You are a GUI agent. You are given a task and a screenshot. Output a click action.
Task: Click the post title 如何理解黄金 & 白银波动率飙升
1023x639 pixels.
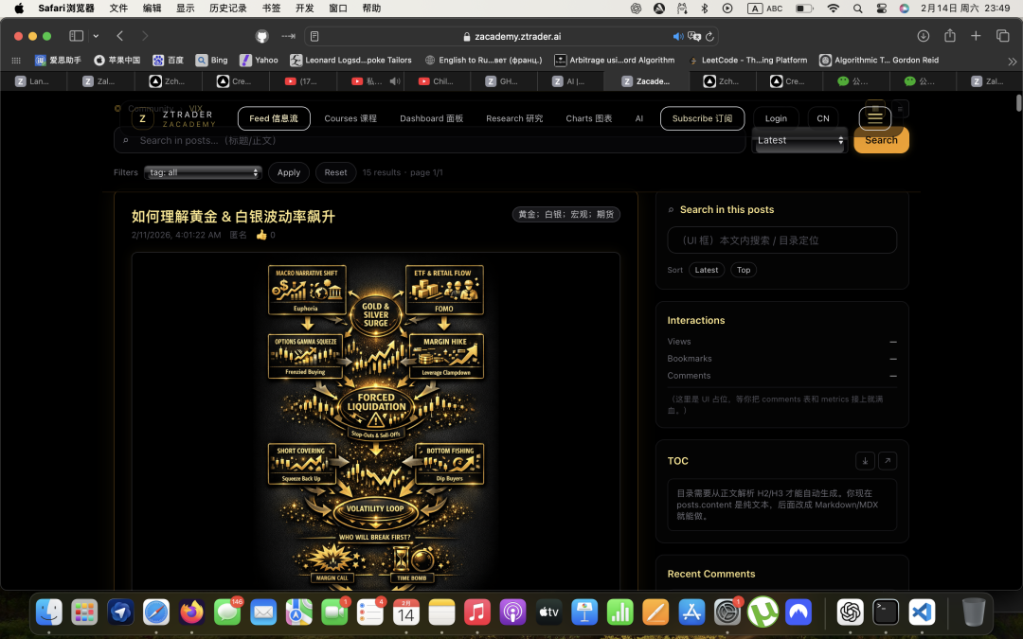point(233,217)
